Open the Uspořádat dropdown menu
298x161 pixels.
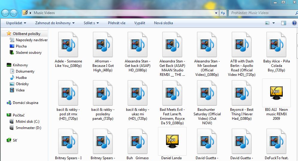coord(16,23)
